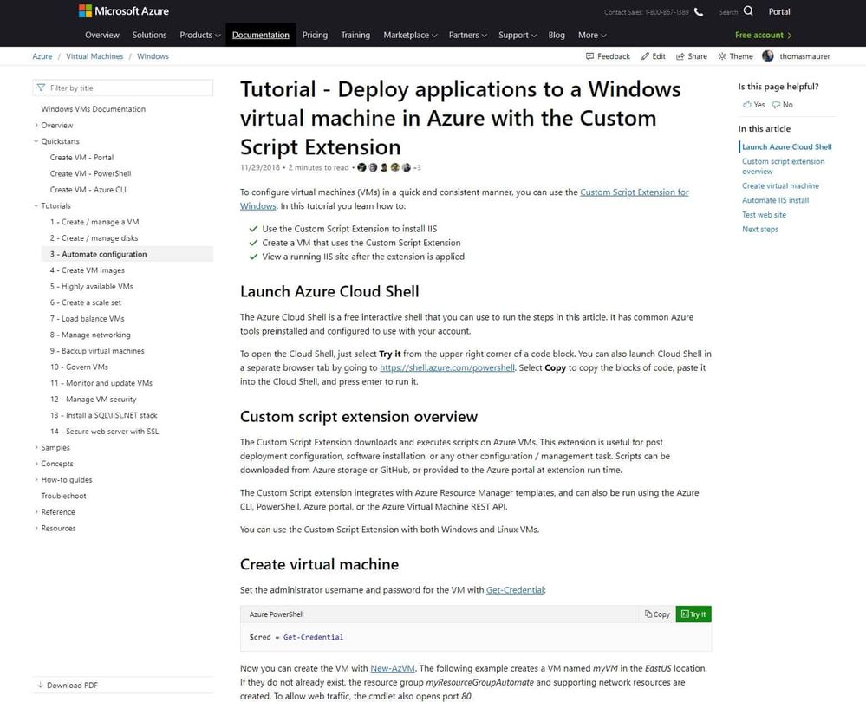Click the Windows breadcrumb link
Screen dimensions: 866x702
(153, 56)
